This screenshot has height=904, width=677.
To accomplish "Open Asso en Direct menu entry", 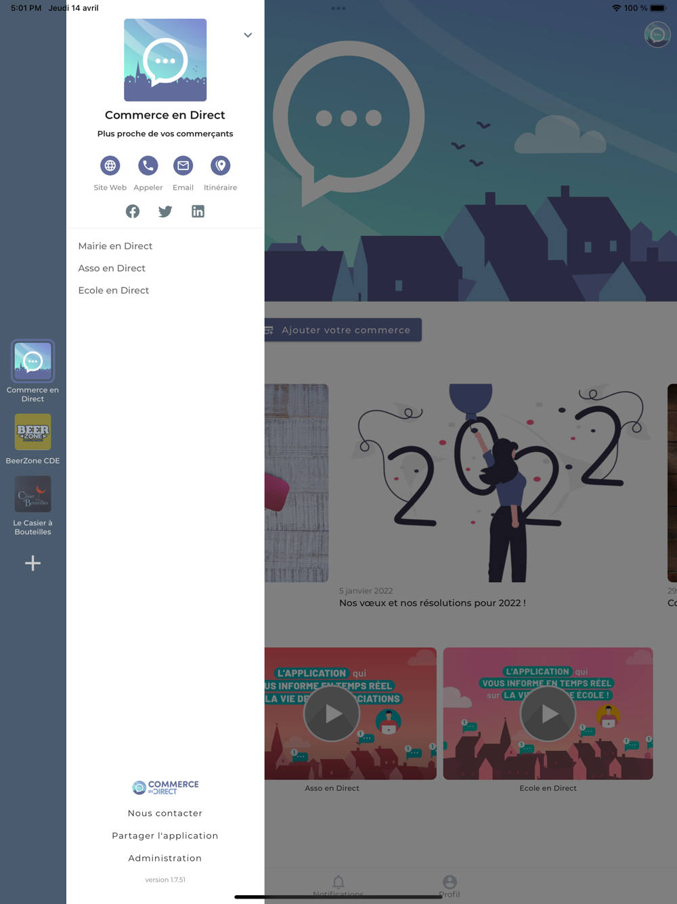I will coord(112,268).
